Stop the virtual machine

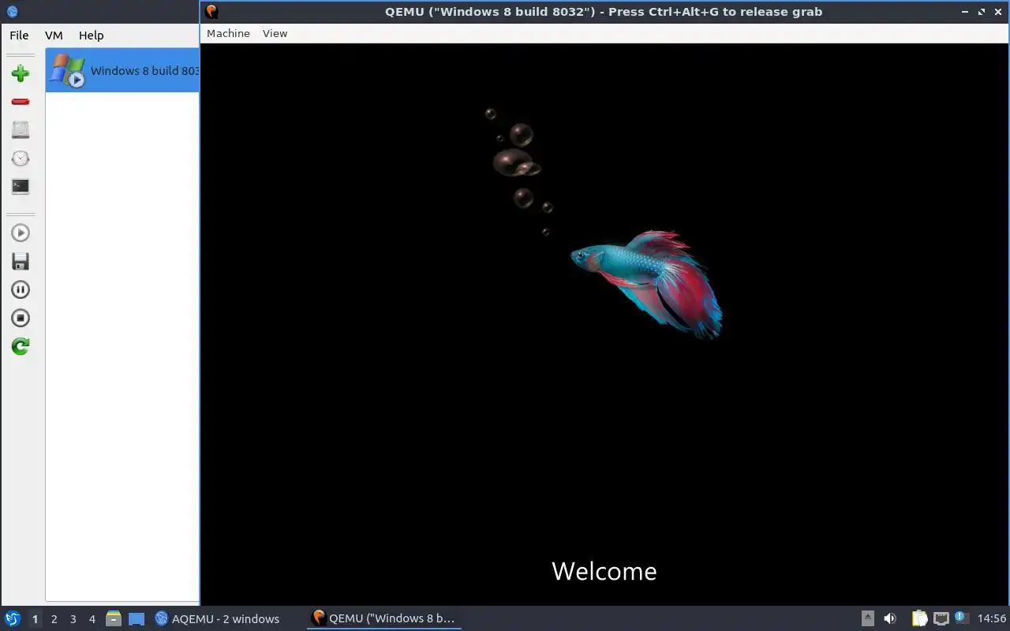coord(21,318)
